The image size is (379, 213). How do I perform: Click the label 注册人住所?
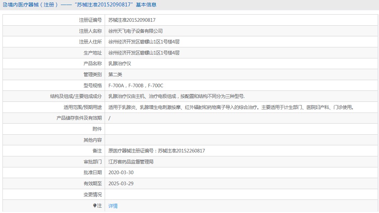coord(90,42)
